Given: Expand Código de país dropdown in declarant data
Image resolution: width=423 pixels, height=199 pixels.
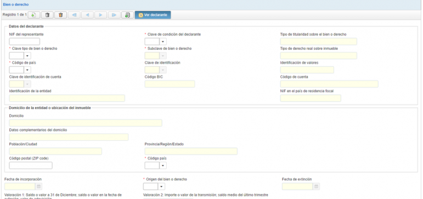Looking at the screenshot, I should 27,70.
